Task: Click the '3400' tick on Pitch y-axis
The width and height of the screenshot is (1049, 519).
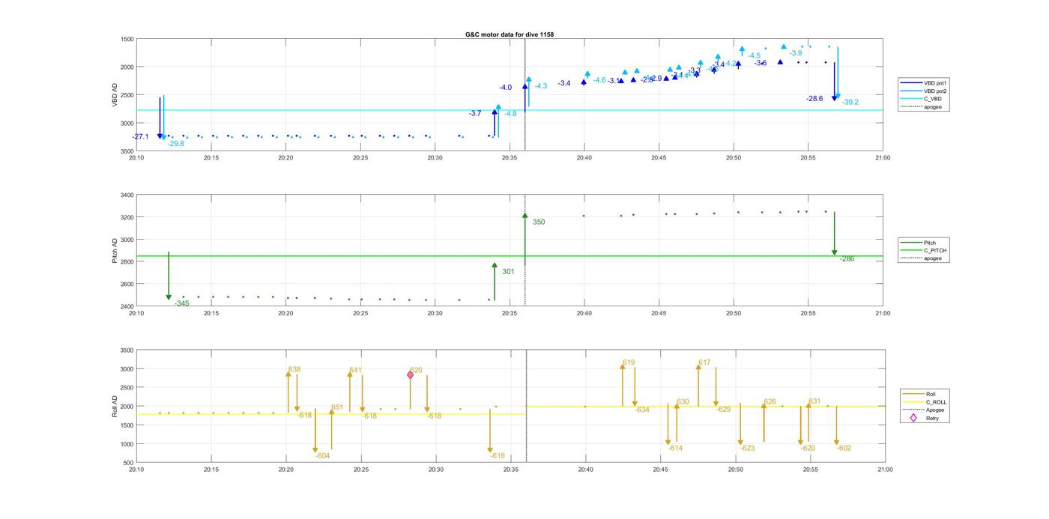Action: [x=127, y=195]
